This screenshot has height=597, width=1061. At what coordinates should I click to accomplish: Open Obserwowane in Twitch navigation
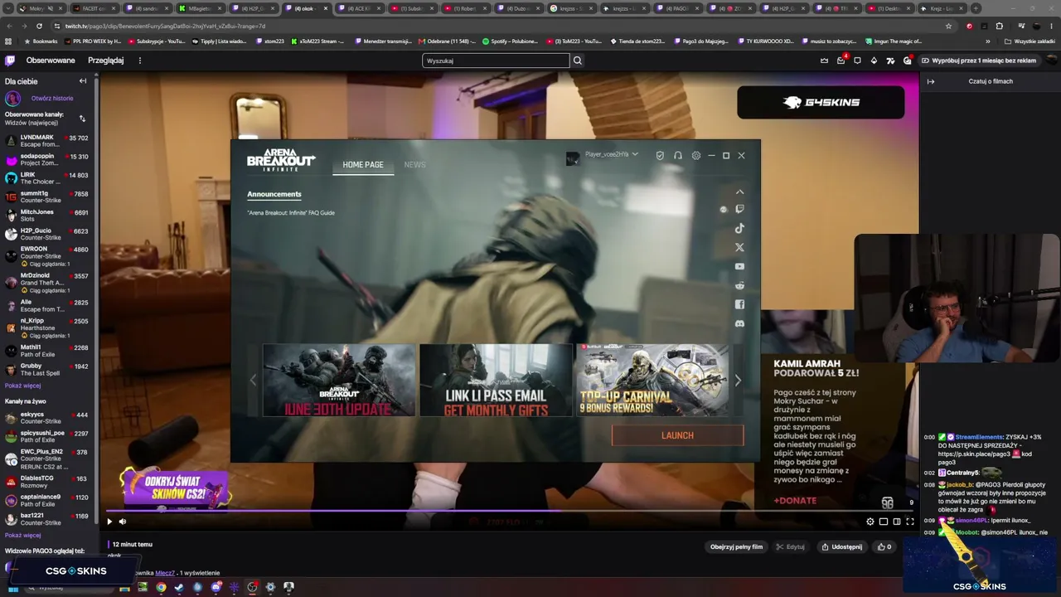click(x=51, y=61)
